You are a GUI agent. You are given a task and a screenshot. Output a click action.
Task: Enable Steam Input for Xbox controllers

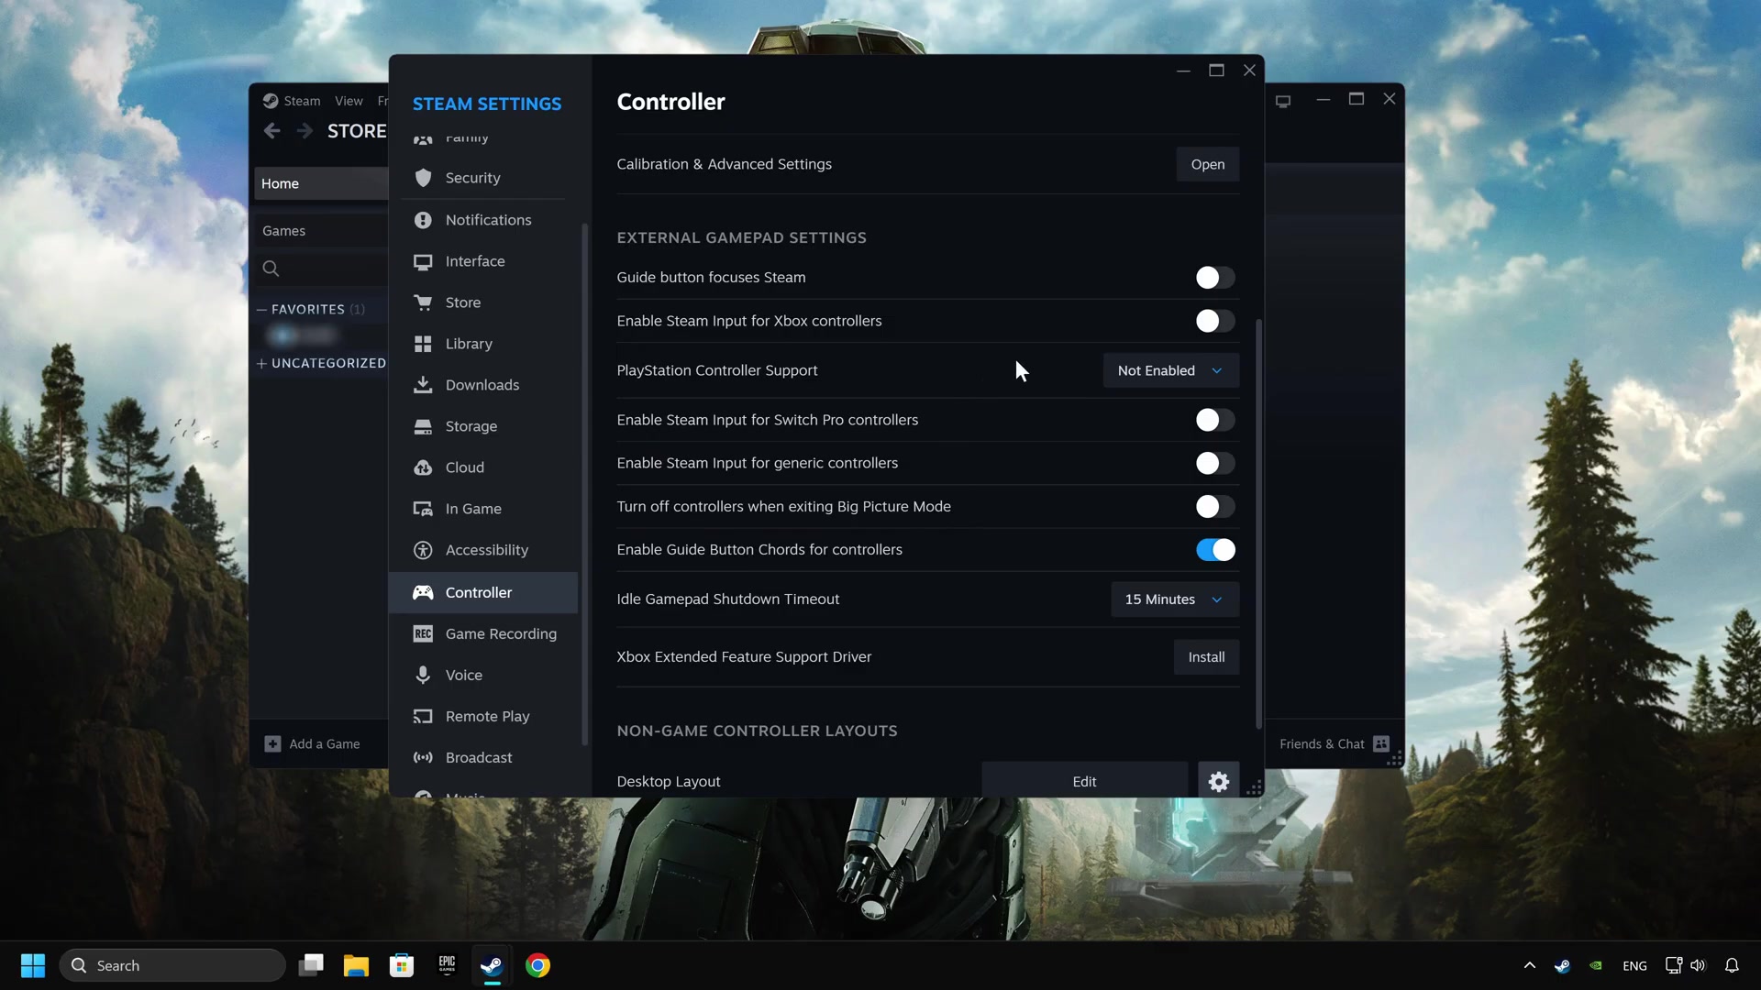point(1214,321)
